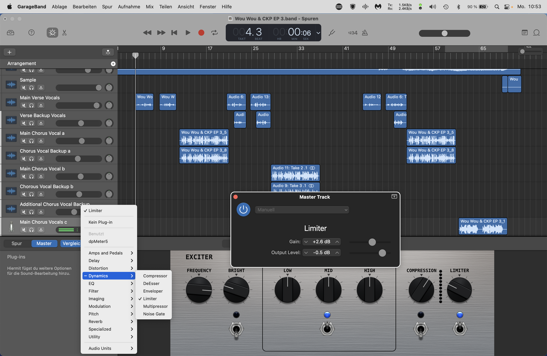Open the Library panel icon
Image resolution: width=547 pixels, height=356 pixels.
point(11,33)
